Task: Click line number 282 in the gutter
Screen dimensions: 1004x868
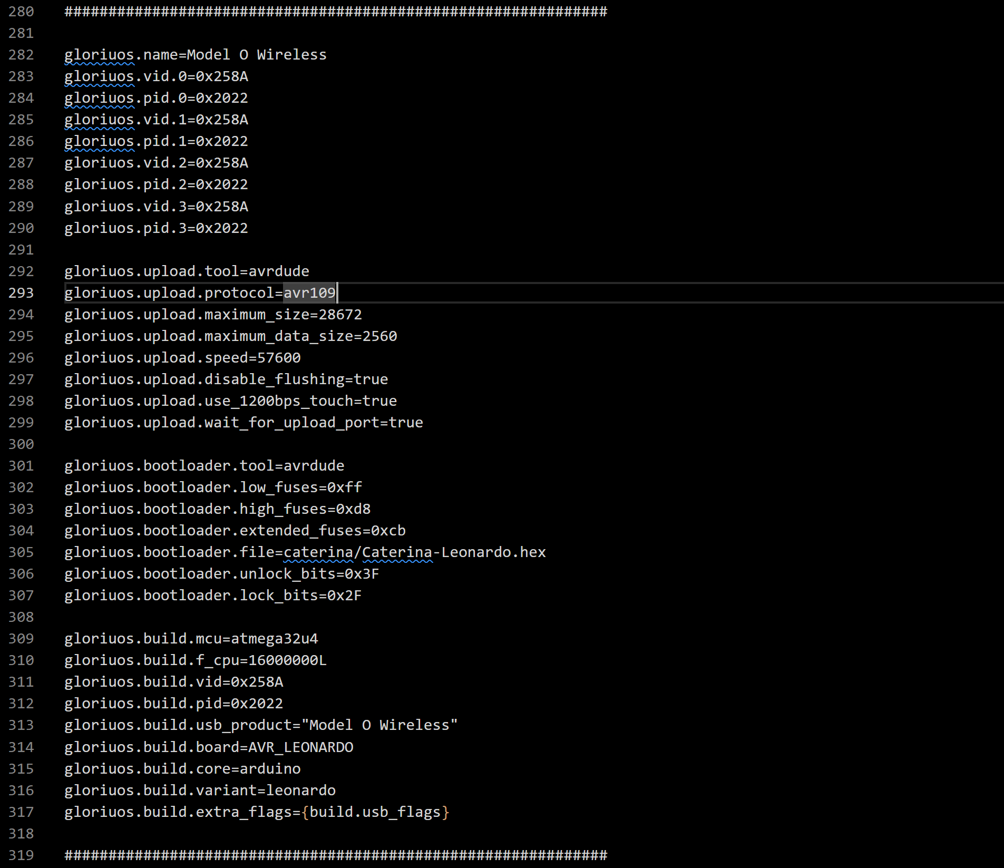Action: pos(21,55)
